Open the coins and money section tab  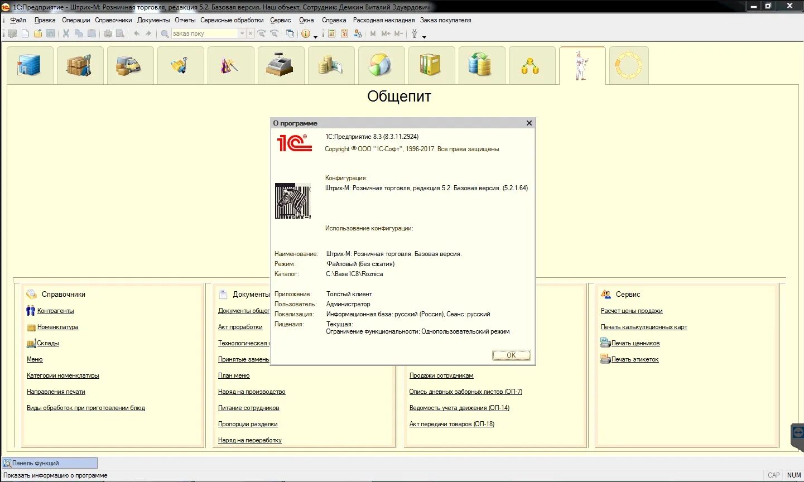coord(331,65)
